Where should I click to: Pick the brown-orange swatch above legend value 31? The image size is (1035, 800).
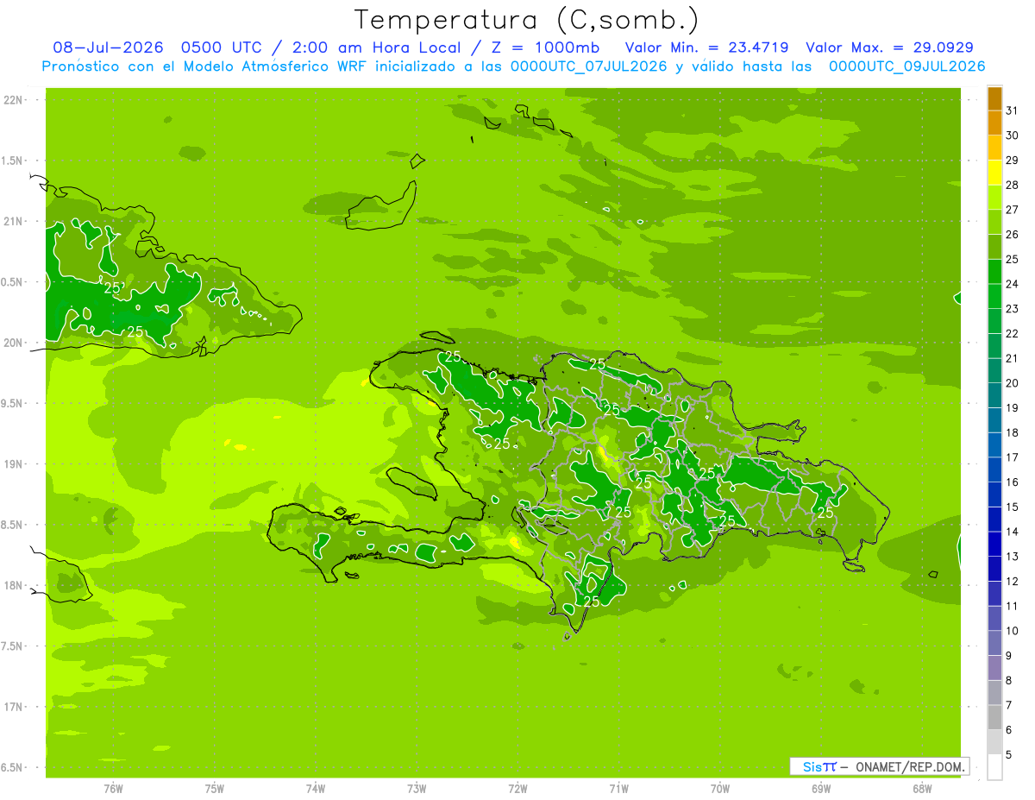994,98
